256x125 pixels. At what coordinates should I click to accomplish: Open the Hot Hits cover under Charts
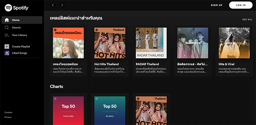click(x=151, y=111)
